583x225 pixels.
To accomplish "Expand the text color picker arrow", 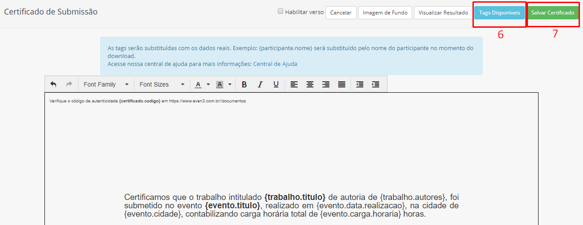I will (x=208, y=84).
